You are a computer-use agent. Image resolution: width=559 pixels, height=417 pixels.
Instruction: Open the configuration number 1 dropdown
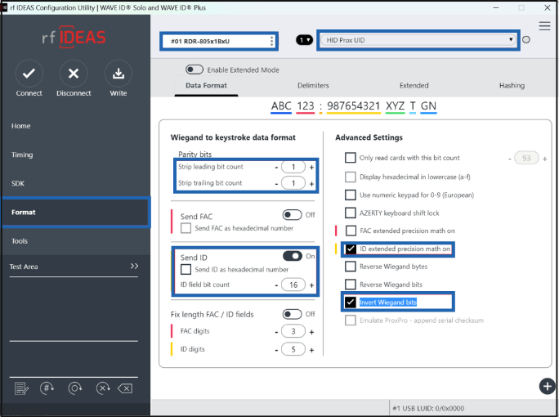(x=305, y=40)
